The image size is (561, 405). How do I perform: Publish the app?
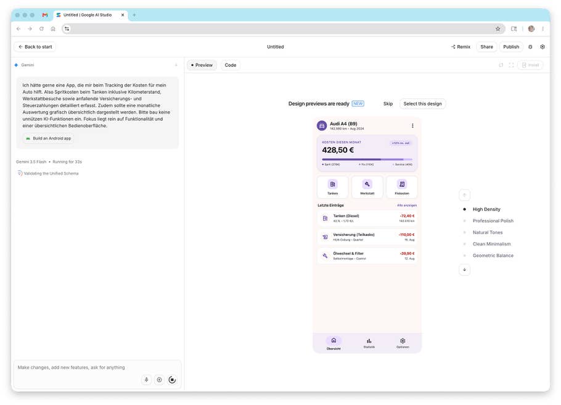pos(511,46)
